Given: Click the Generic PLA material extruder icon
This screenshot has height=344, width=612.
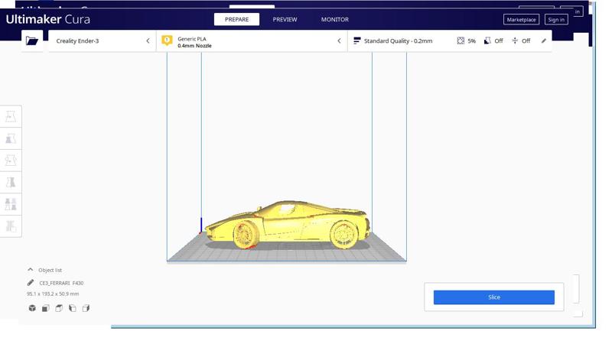Looking at the screenshot, I should [x=167, y=41].
